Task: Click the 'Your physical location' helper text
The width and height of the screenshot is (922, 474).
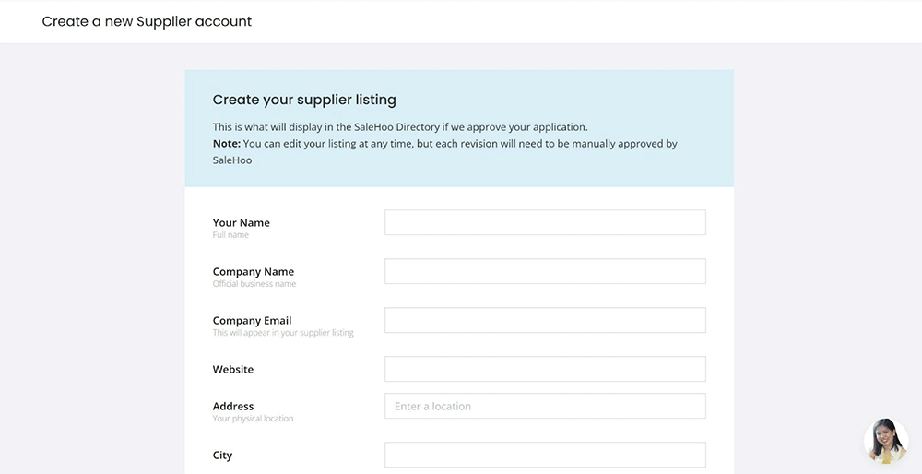Action: [253, 419]
